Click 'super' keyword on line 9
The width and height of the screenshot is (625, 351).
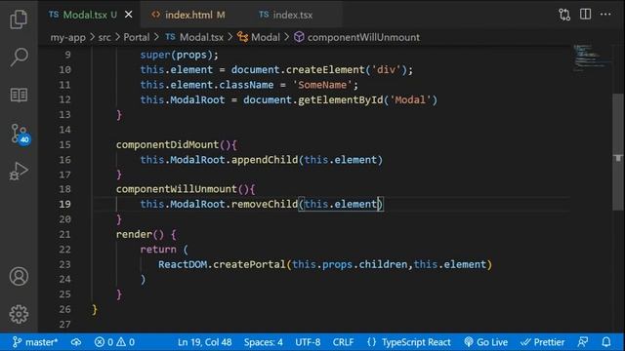click(x=155, y=55)
